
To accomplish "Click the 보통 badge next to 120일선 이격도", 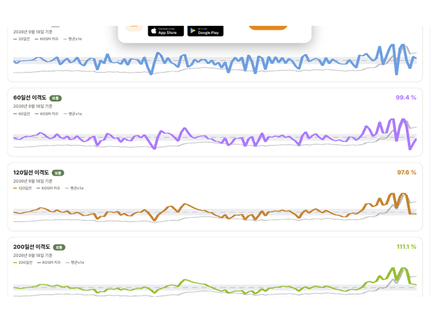I will tap(58, 173).
